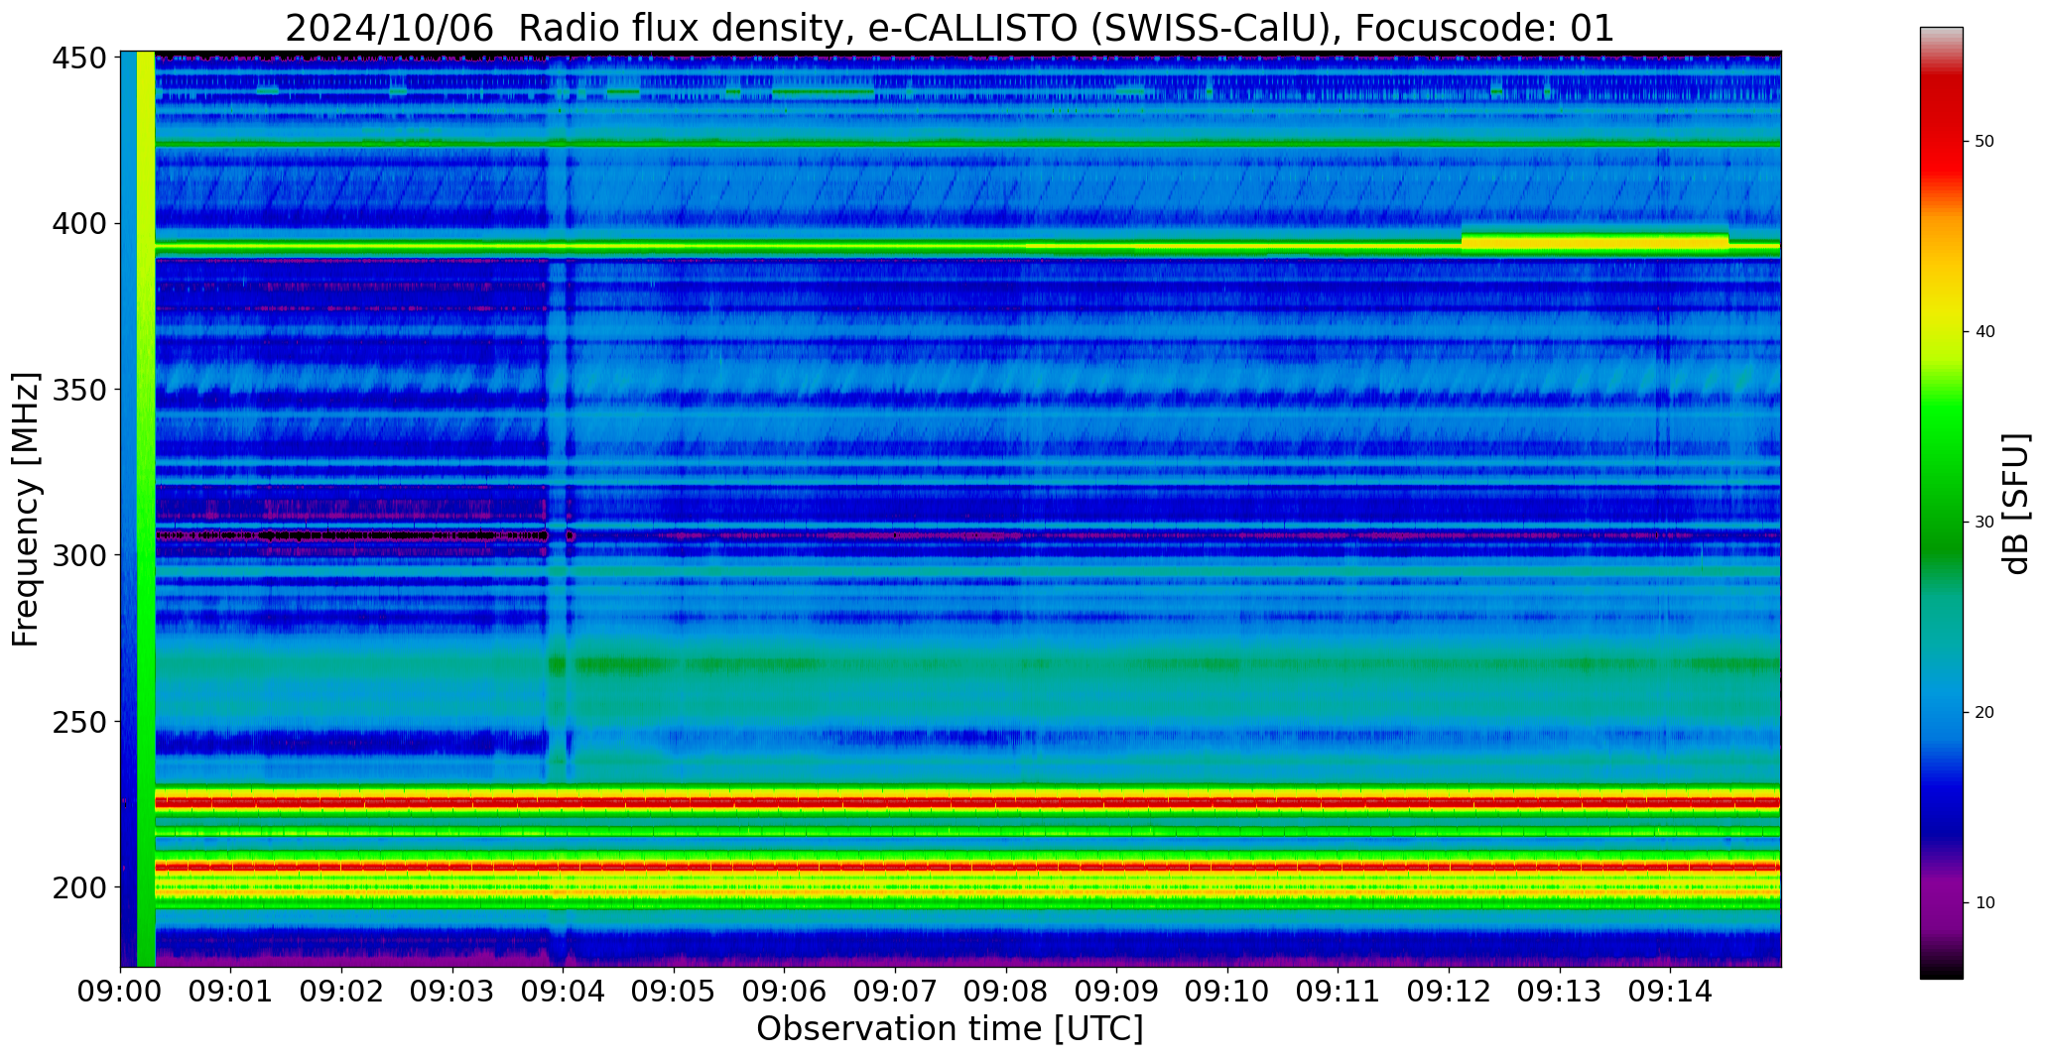Click the colorbar tick label 50
This screenshot has height=1058, width=2046.
point(1984,142)
